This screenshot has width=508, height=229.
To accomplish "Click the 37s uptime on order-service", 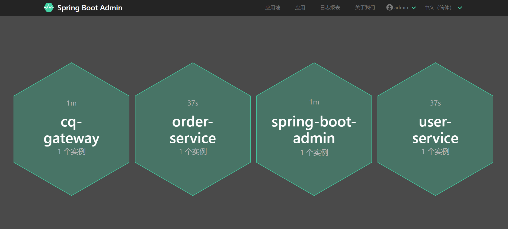I will (x=193, y=103).
